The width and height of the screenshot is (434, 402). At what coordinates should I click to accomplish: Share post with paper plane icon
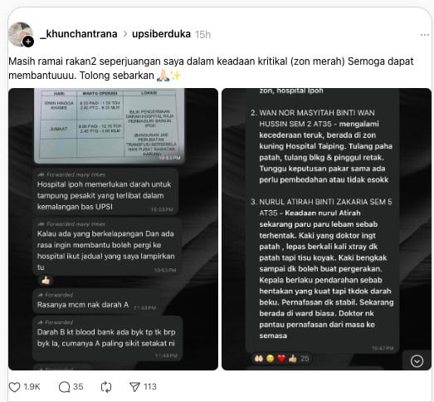134,387
